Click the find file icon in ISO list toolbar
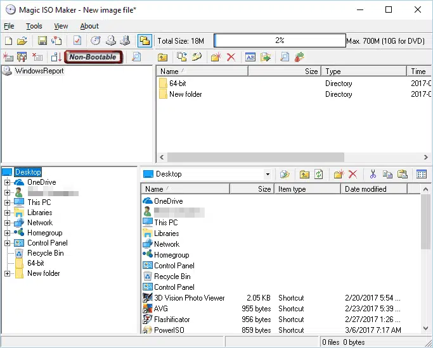This screenshot has width=433, height=348. 285,57
